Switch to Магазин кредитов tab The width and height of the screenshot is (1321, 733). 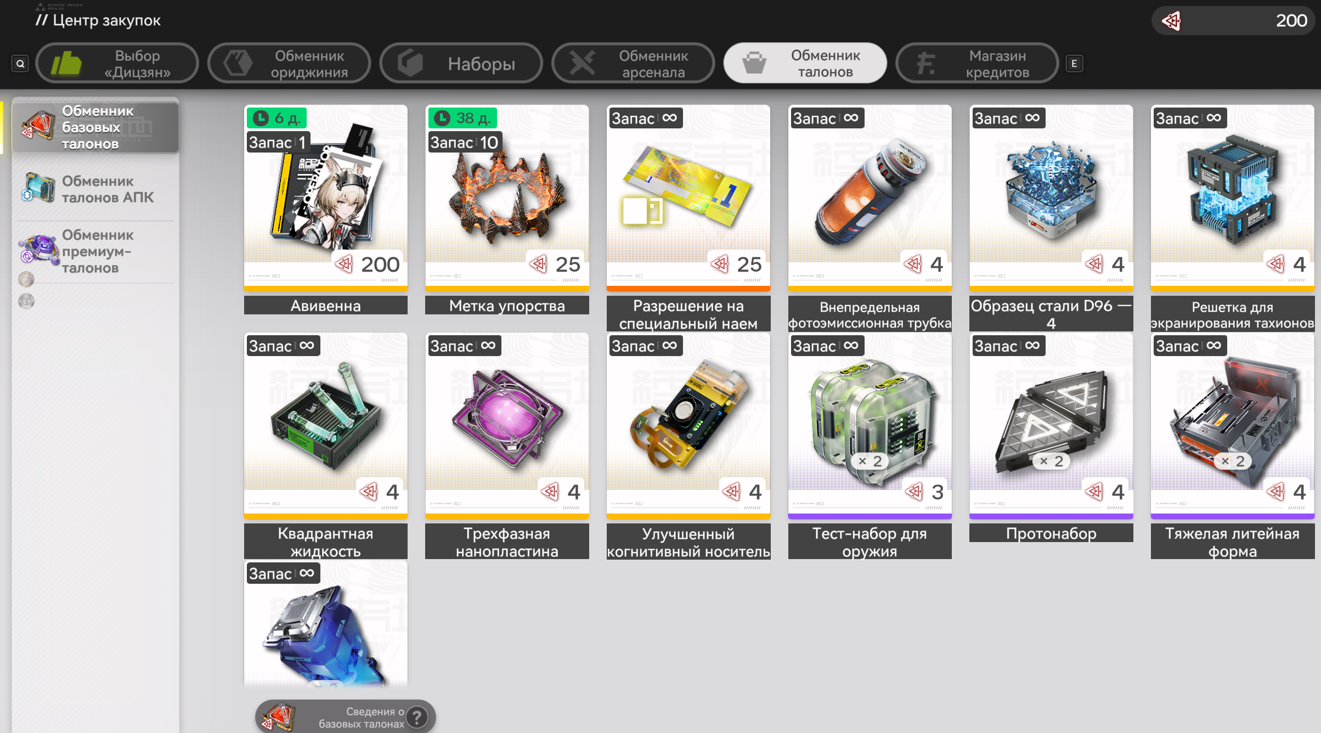977,64
